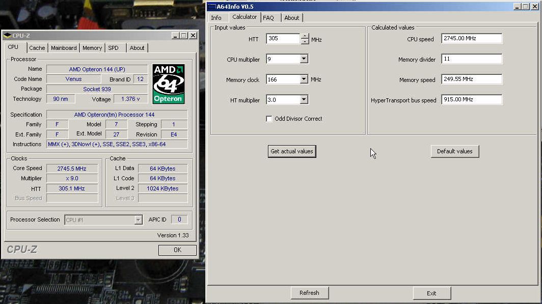The image size is (542, 304).
Task: Click the Get actual values button
Action: coord(292,151)
